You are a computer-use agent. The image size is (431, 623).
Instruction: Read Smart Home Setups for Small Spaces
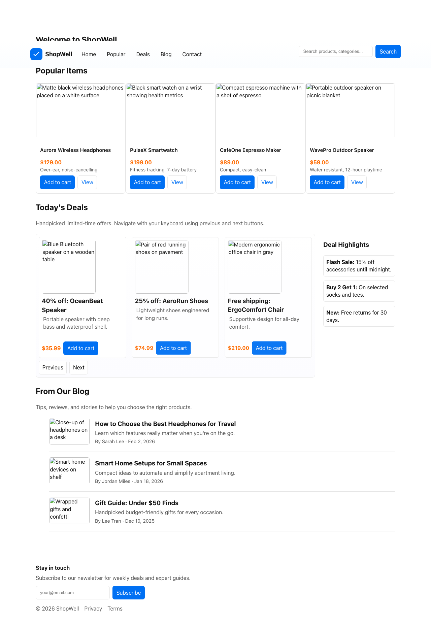(151, 463)
